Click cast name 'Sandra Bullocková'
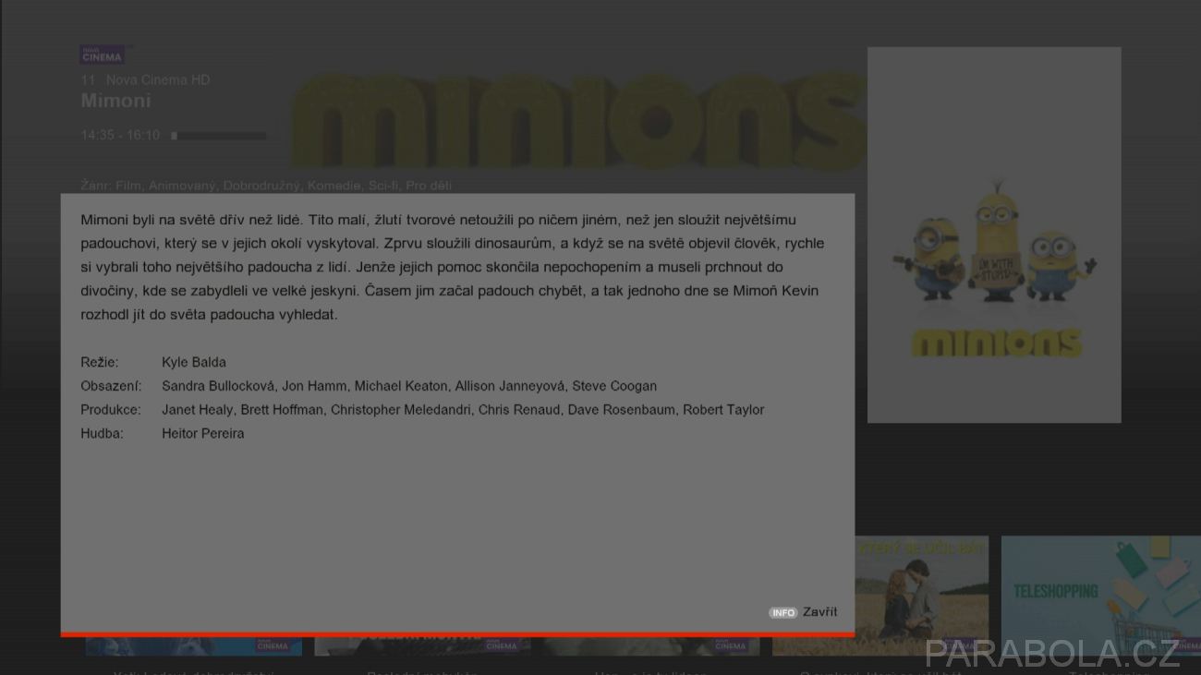Image resolution: width=1201 pixels, height=675 pixels. point(218,386)
